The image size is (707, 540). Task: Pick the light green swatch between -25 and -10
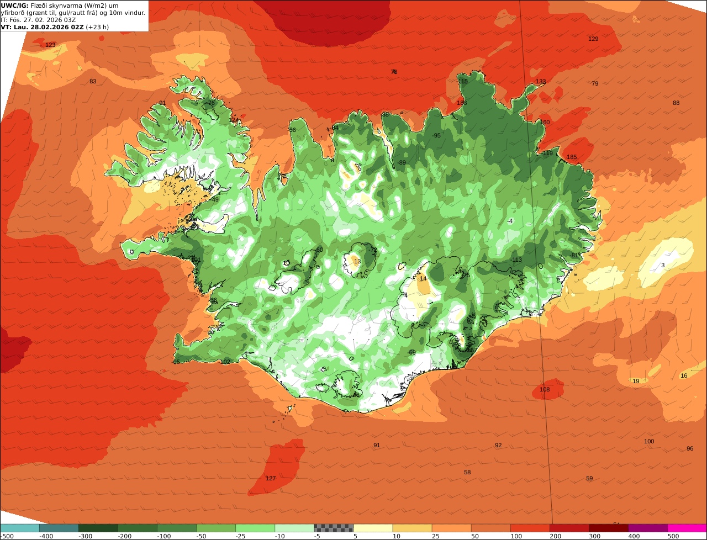pyautogui.click(x=255, y=528)
